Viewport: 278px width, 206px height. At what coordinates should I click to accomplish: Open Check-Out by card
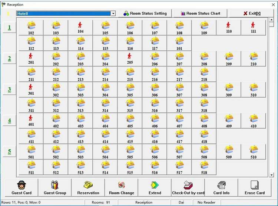coord(188,188)
